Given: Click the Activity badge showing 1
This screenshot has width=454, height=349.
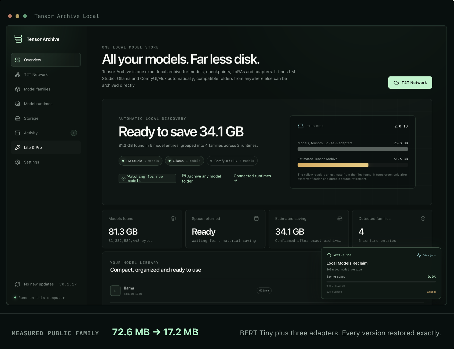Looking at the screenshot, I should [74, 133].
